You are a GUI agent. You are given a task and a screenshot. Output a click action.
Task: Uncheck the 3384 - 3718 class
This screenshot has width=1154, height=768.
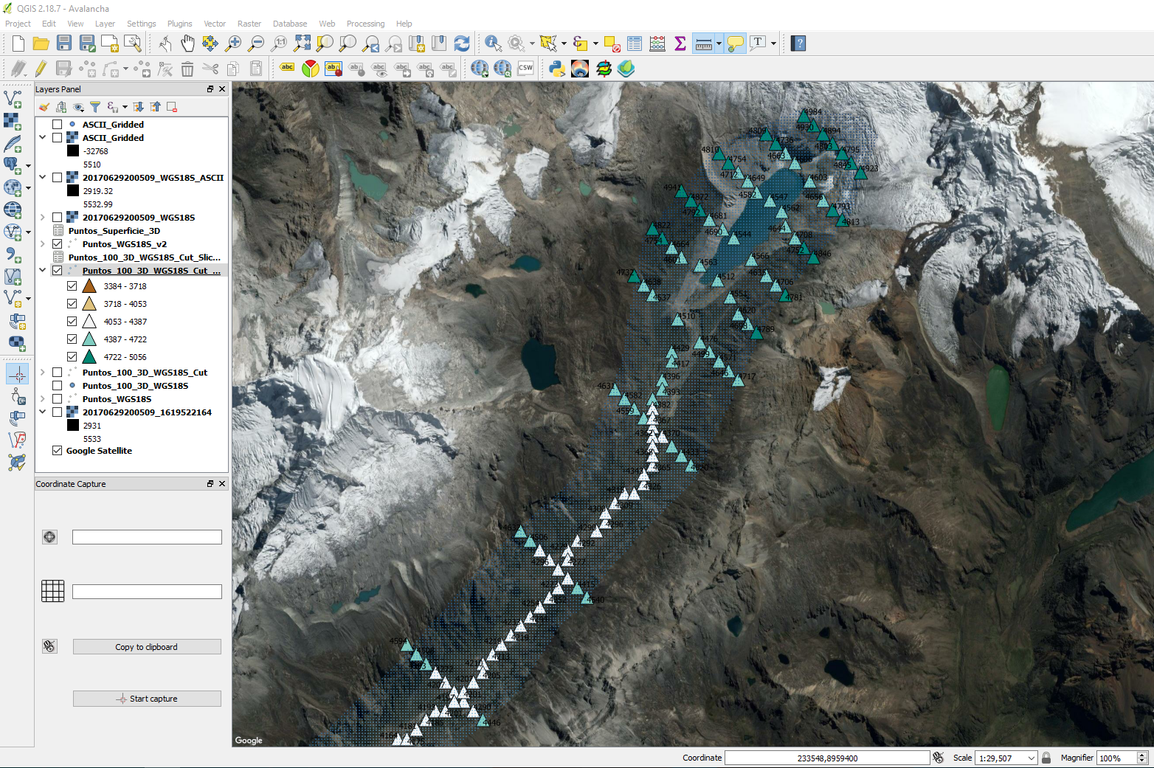(x=72, y=286)
